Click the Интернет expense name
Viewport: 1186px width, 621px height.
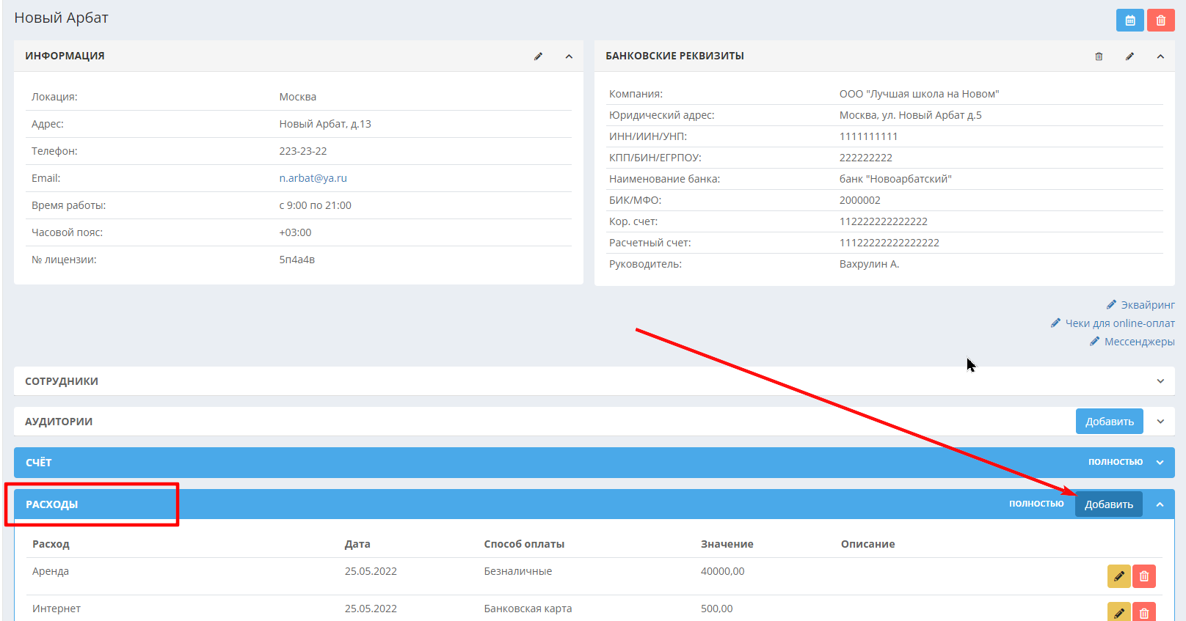[x=57, y=609]
